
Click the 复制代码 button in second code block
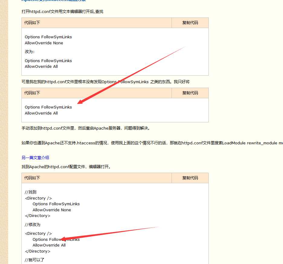click(190, 93)
